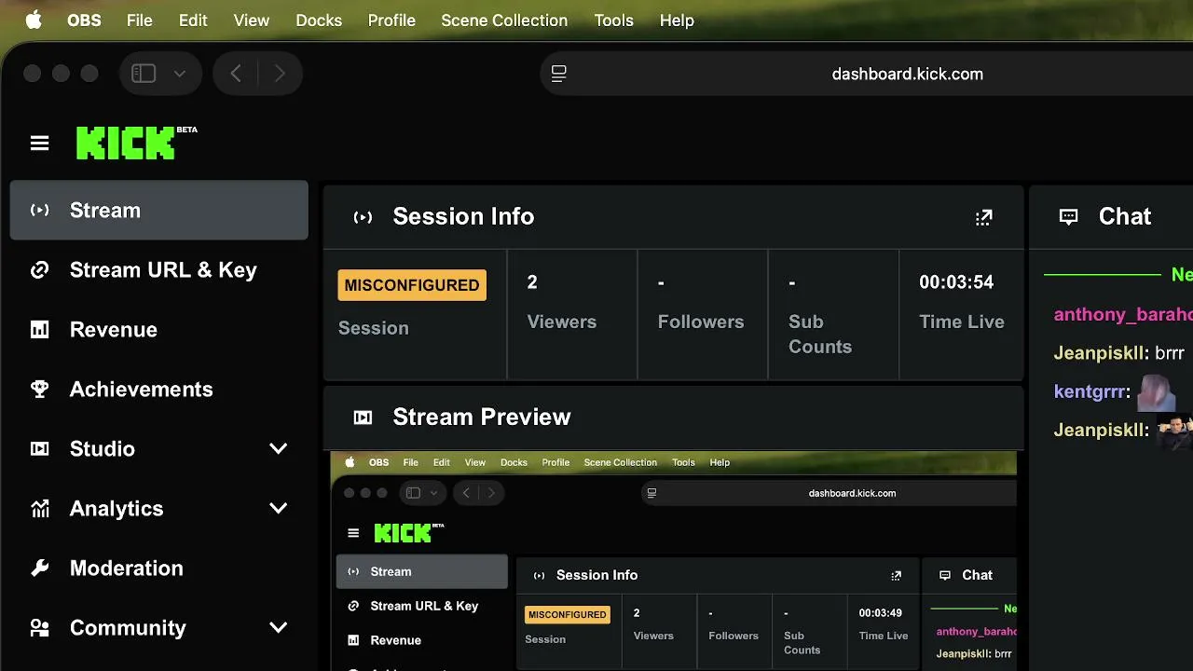Click the dashboard.kick.com address field

click(867, 74)
